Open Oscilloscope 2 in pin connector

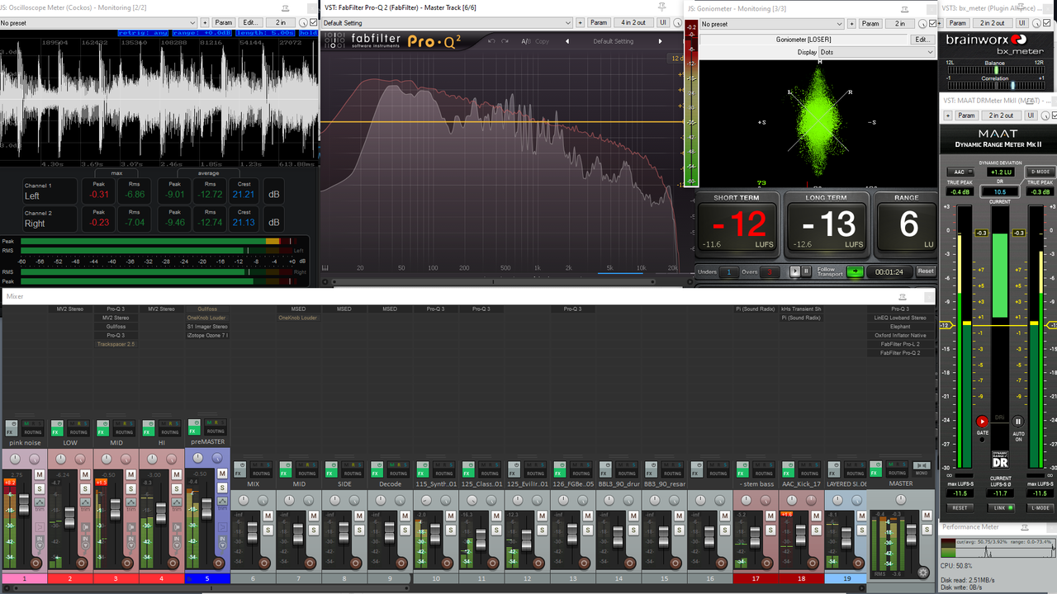point(282,23)
